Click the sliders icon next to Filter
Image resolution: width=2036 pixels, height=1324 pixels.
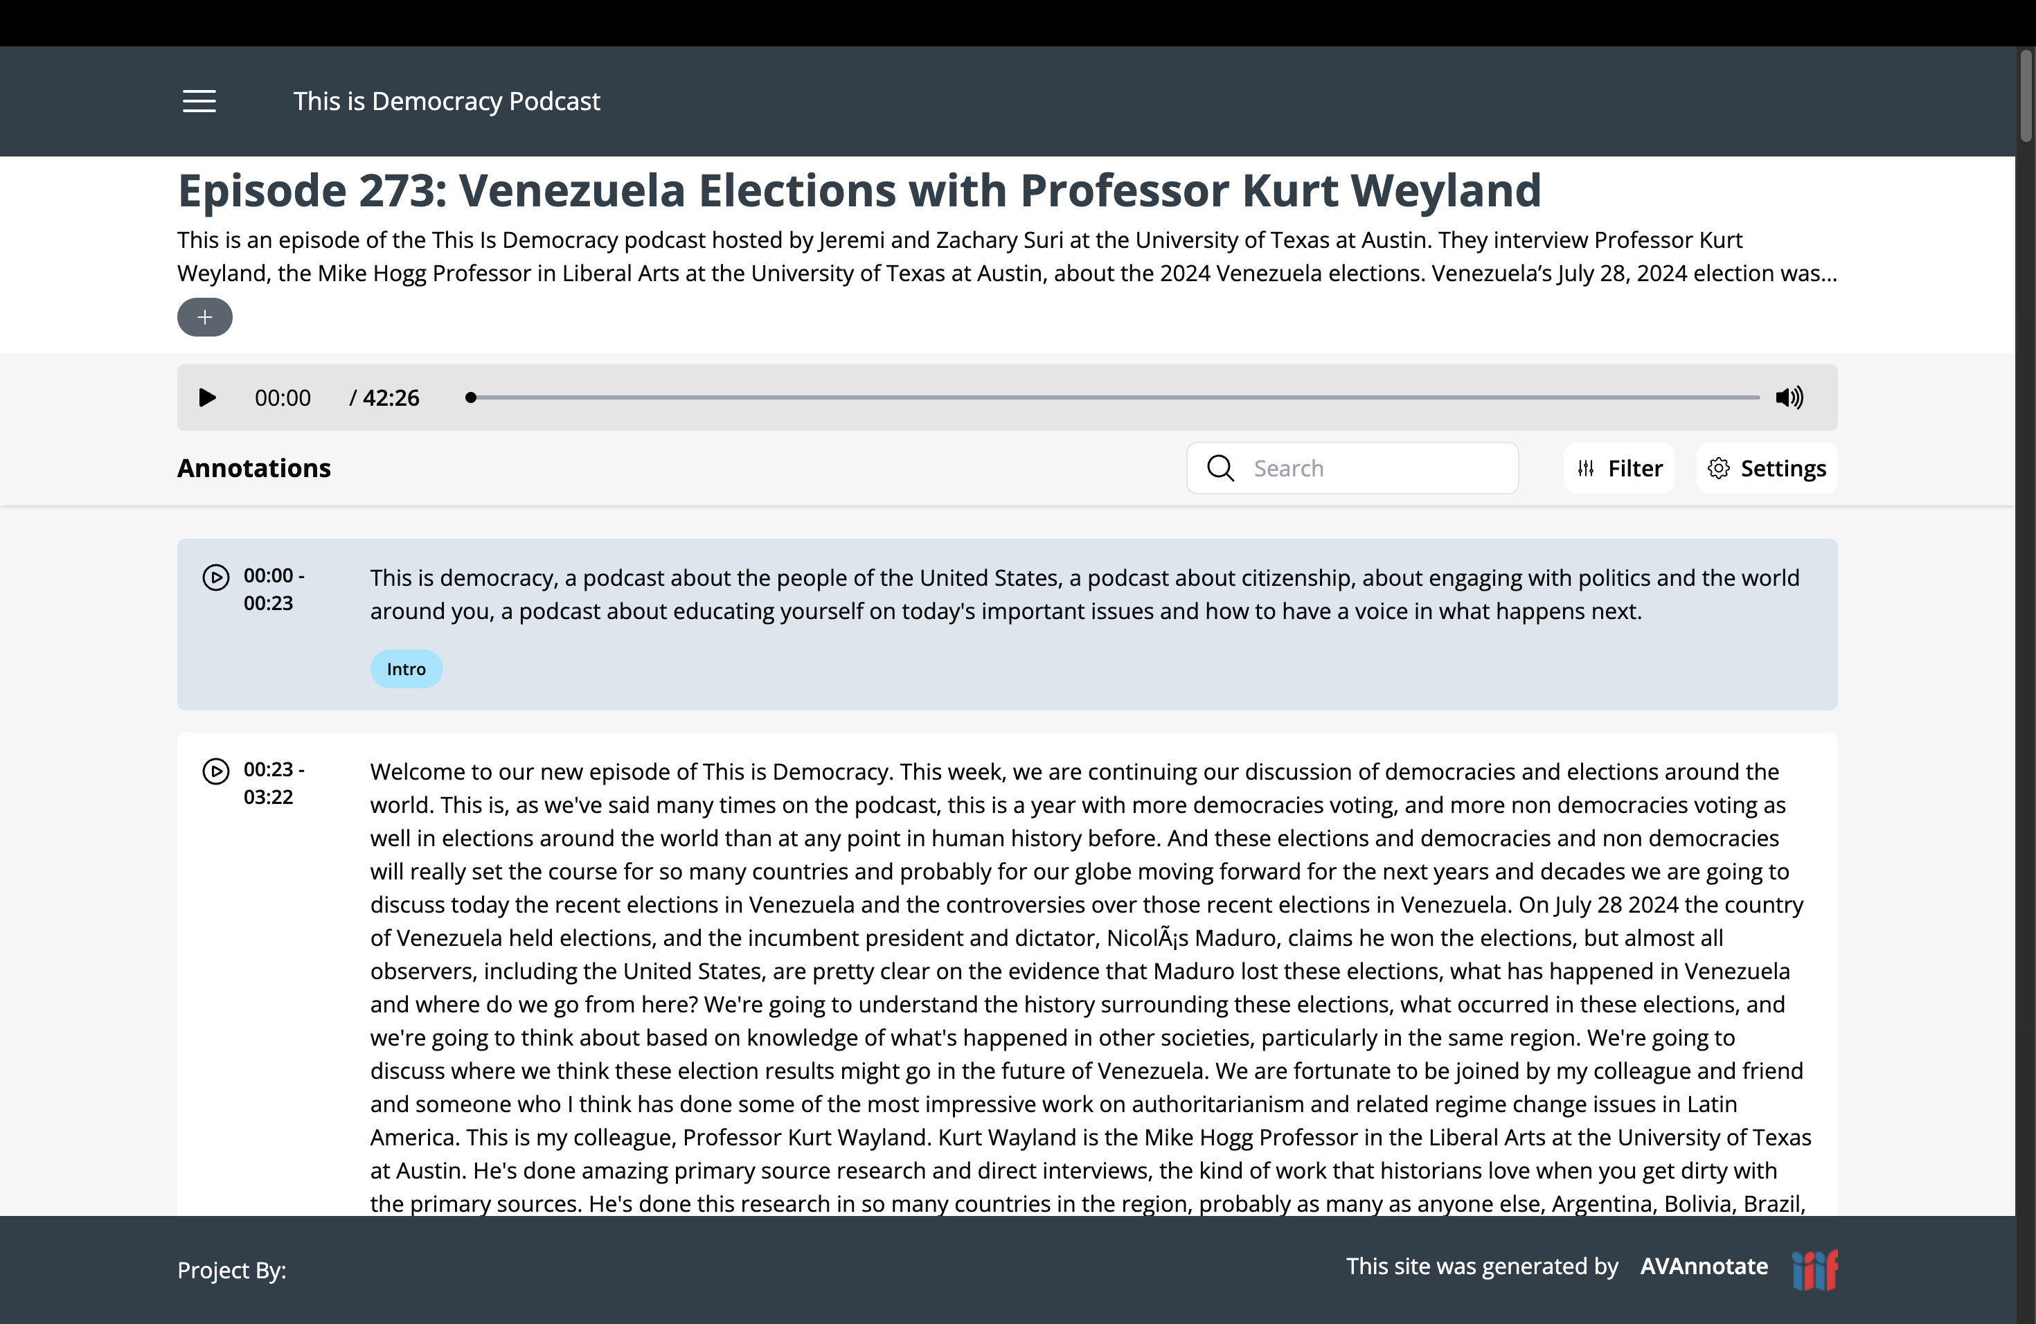pos(1586,468)
